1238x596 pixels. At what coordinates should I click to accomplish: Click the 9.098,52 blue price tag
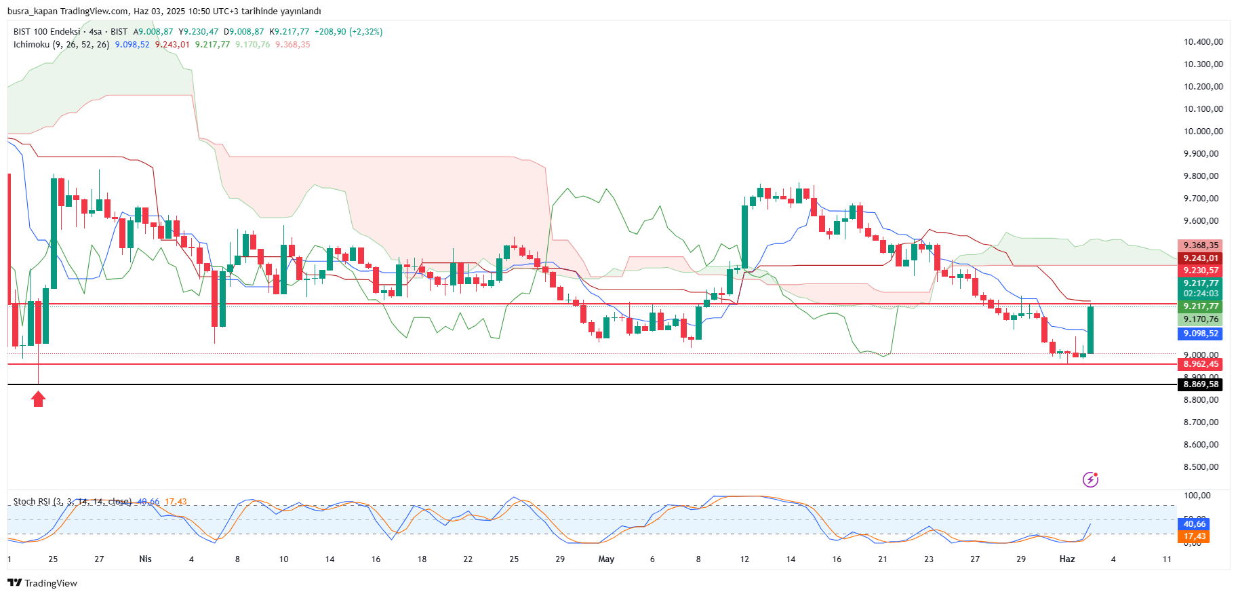tap(1201, 334)
